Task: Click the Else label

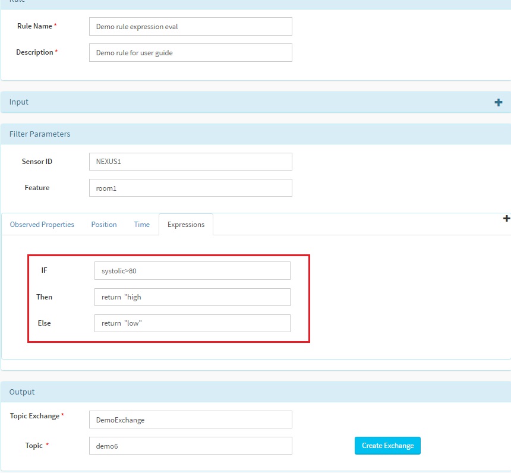Action: [45, 323]
